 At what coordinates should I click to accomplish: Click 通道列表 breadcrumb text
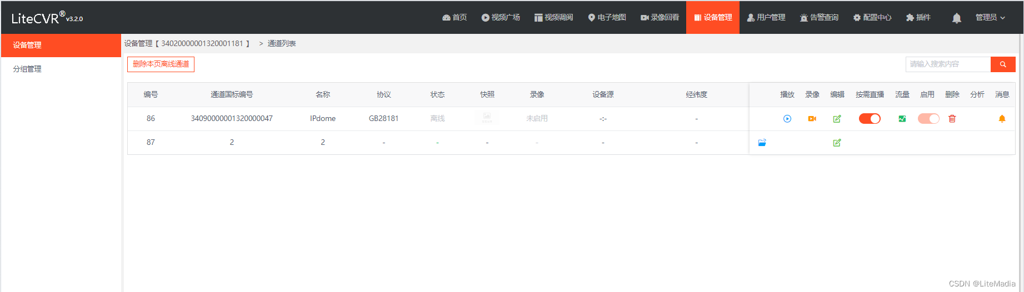tap(282, 43)
